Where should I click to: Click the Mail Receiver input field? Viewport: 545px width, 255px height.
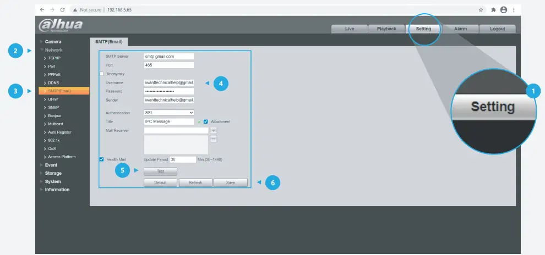coord(176,130)
